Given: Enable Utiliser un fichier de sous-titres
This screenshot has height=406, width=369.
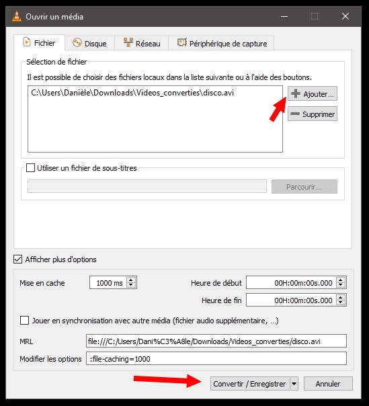Looking at the screenshot, I should pyautogui.click(x=30, y=168).
